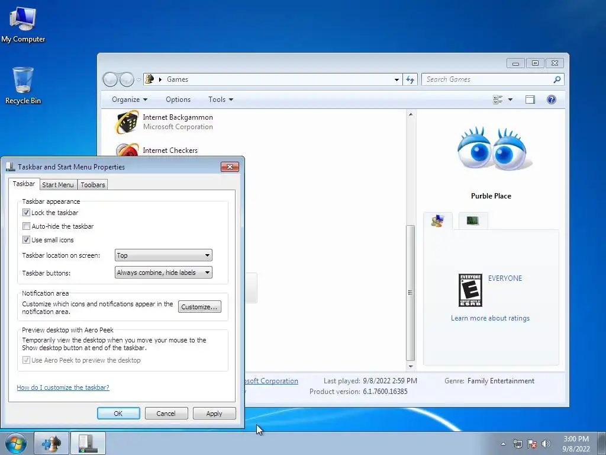Screen dimensions: 606x455
Task: Select the ratings tab icon in preview pane
Action: point(437,221)
